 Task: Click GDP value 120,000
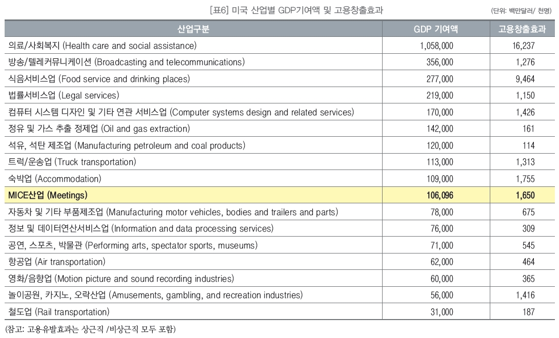(x=440, y=145)
